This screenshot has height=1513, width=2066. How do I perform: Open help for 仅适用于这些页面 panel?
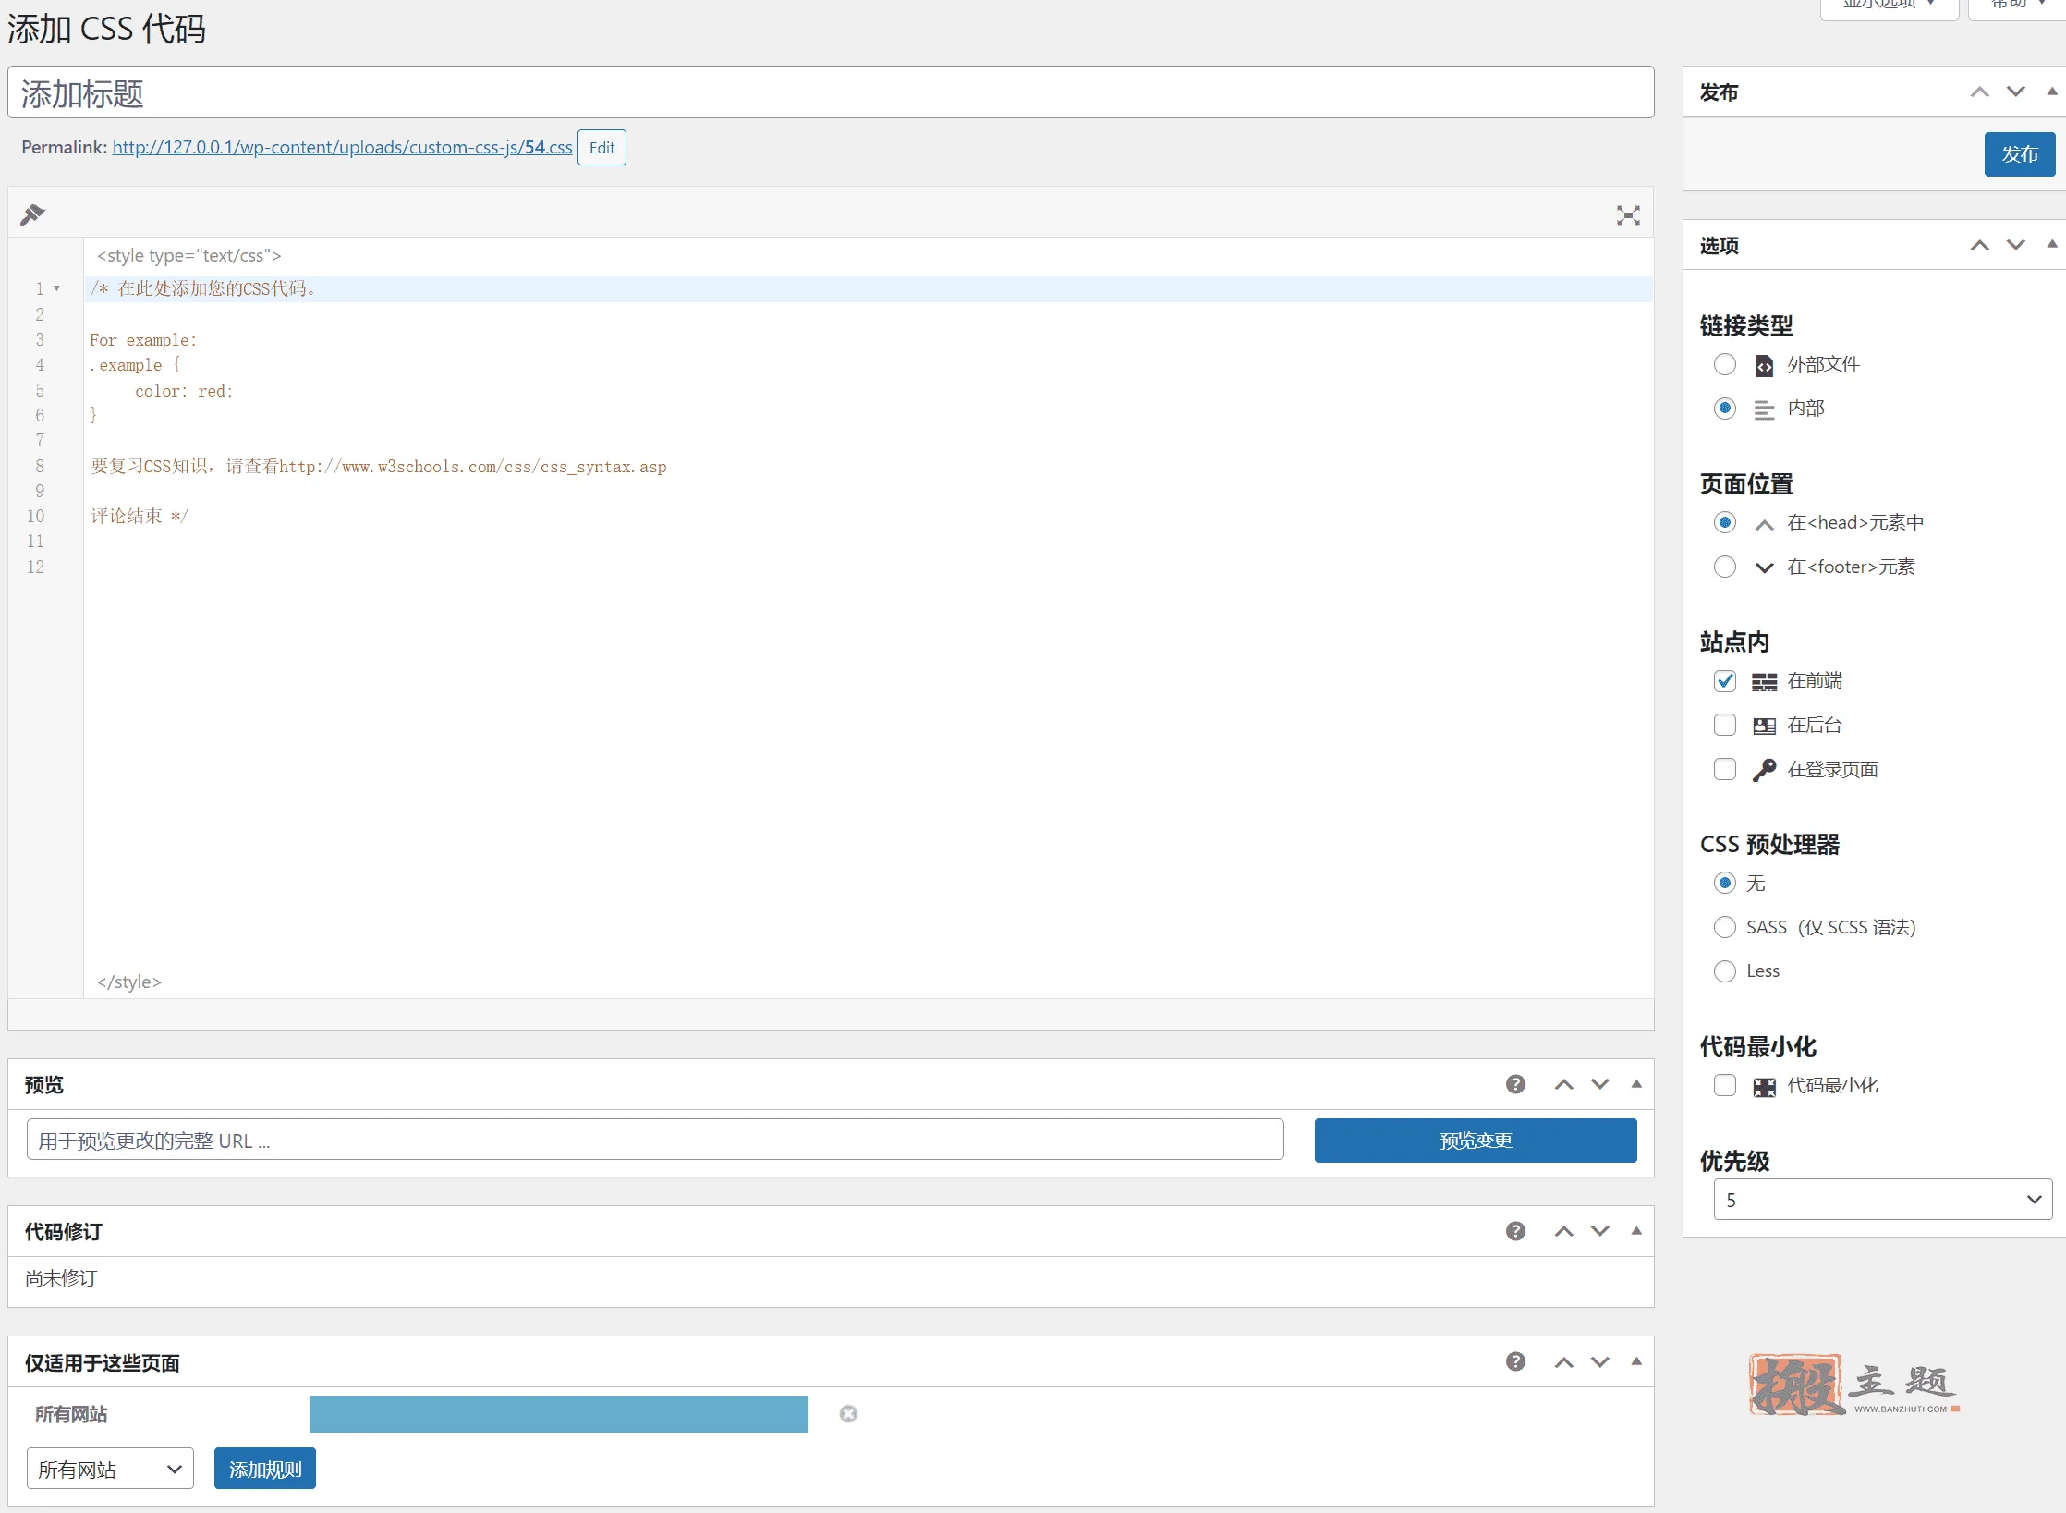[1515, 1361]
